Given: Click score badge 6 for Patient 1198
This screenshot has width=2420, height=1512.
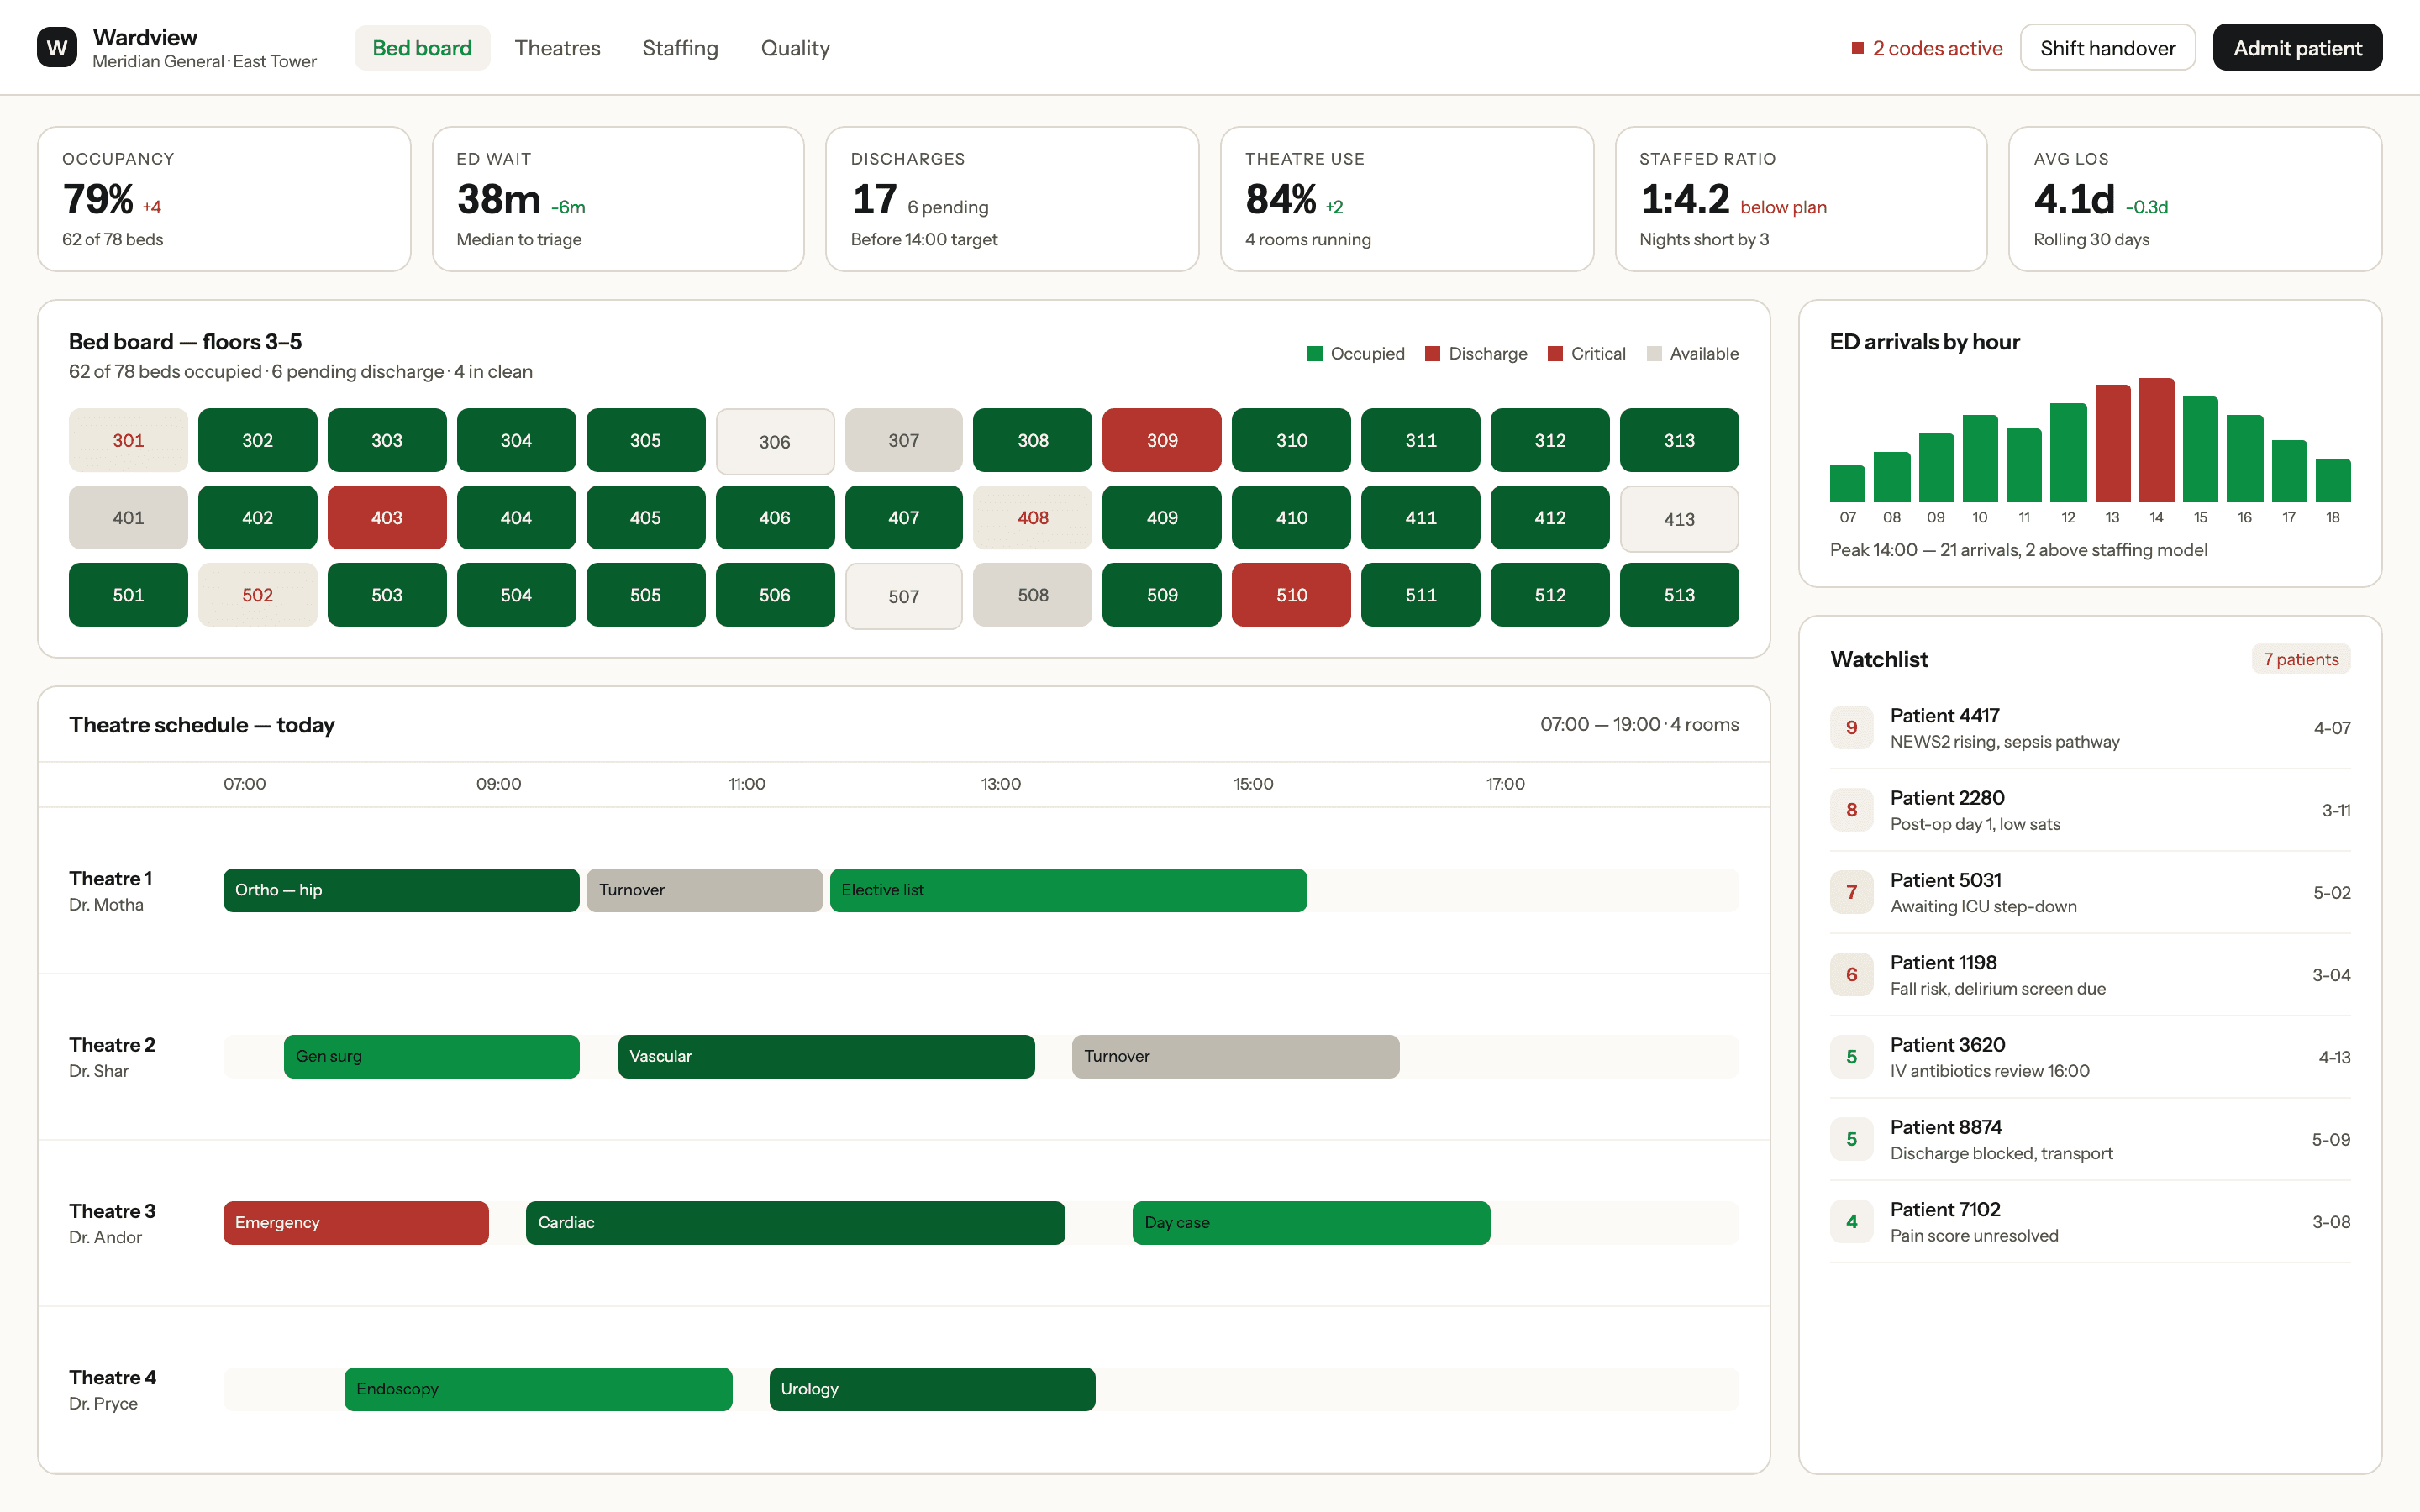Looking at the screenshot, I should coord(1851,975).
